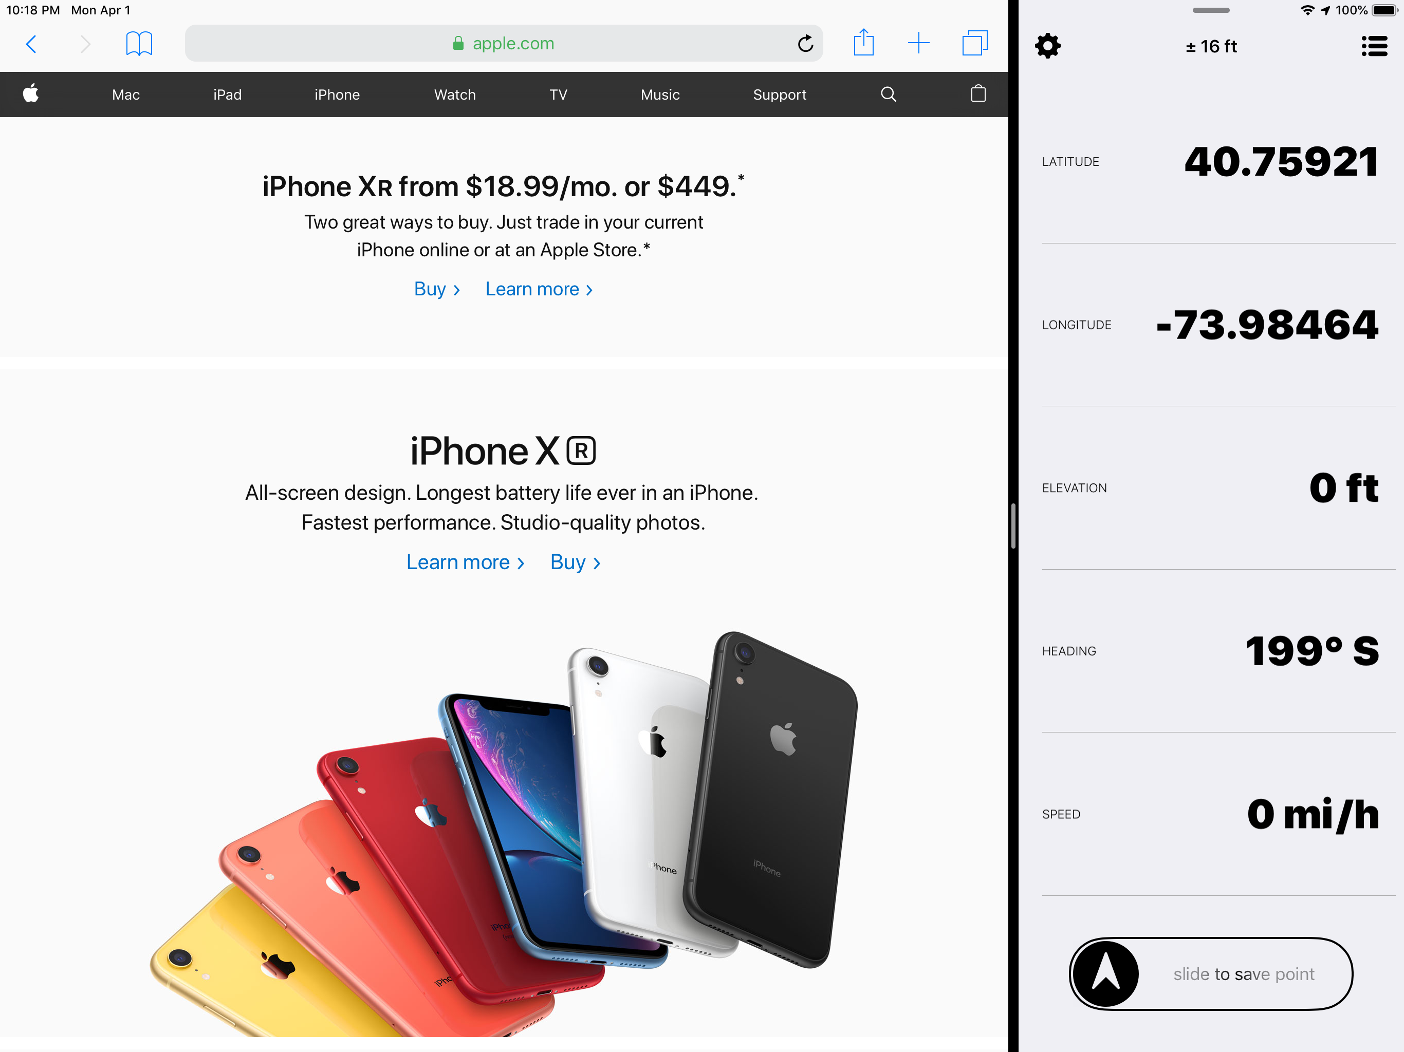Open the saved points list icon

tap(1374, 46)
